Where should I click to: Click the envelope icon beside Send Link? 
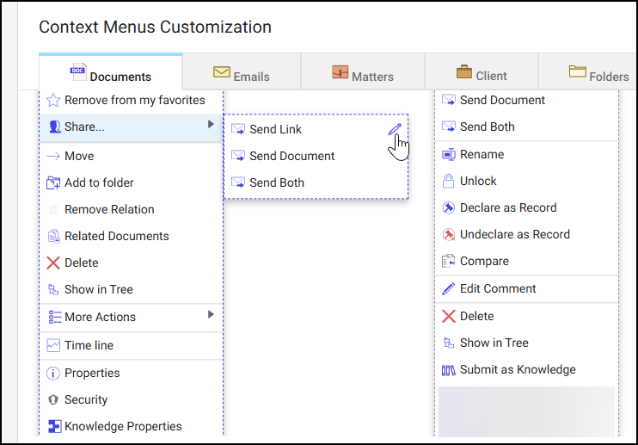pos(238,129)
